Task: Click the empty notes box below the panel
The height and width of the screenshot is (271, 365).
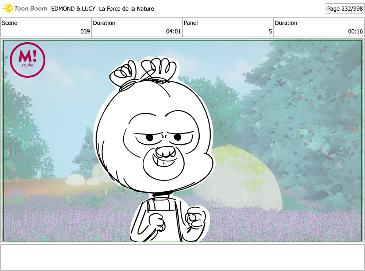Action: click(182, 257)
